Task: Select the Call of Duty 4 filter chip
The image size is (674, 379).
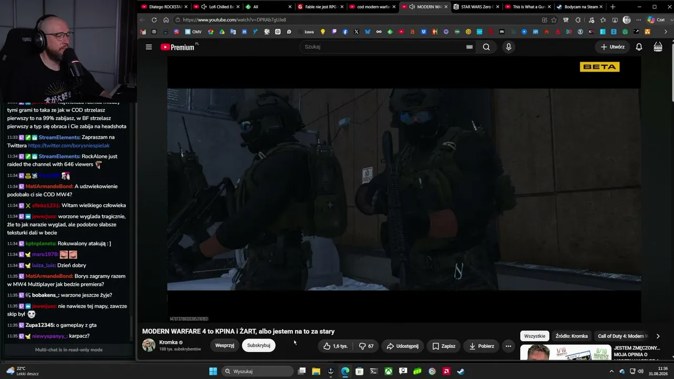Action: click(623, 336)
